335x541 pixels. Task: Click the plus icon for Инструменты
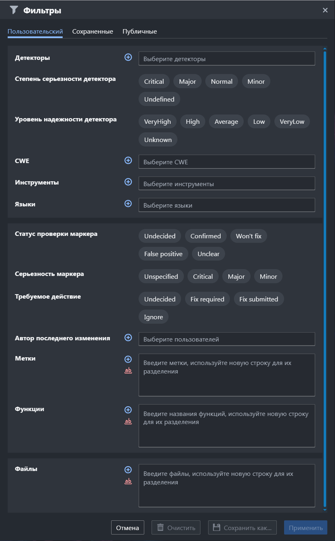(x=128, y=182)
